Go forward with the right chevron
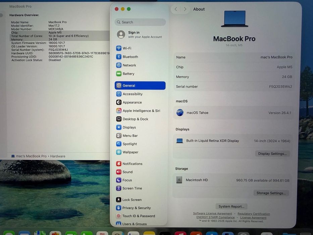Viewport: 313px width, 235px height. (185, 9)
